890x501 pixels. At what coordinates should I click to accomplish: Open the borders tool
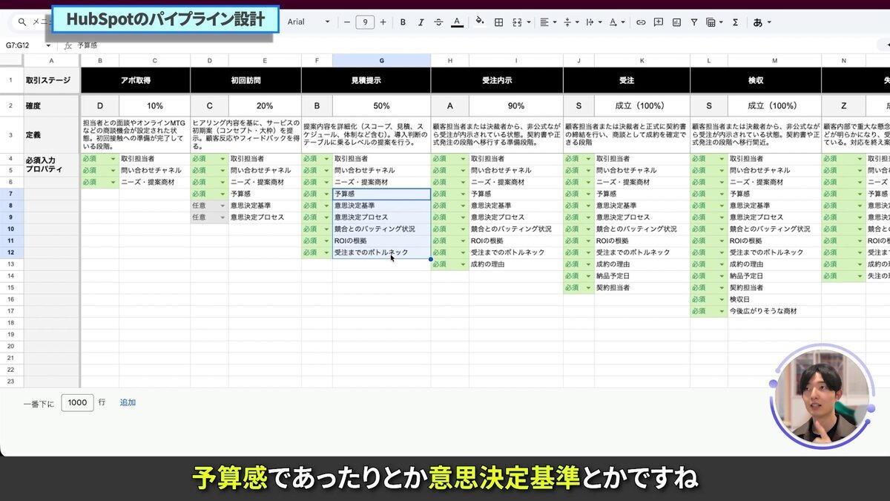point(497,22)
